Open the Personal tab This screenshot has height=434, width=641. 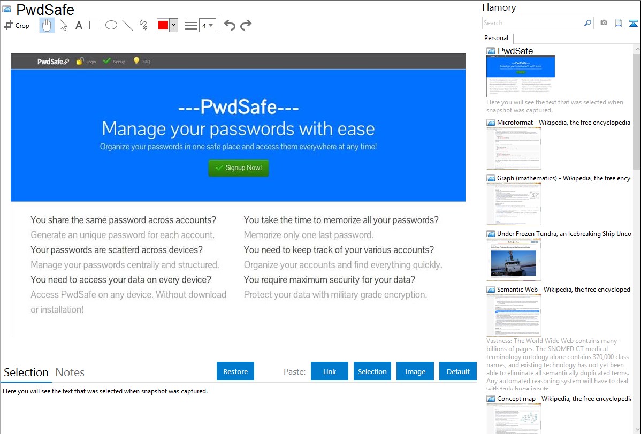pos(497,38)
